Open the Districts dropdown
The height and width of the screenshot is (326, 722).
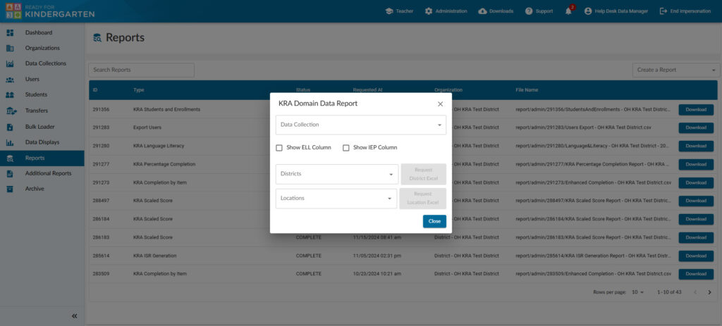(337, 174)
